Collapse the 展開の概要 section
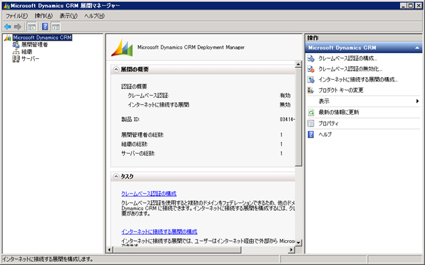The height and width of the screenshot is (265, 425). [x=116, y=69]
